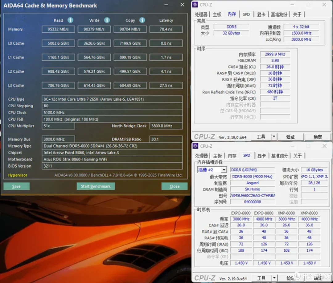
Task: Open the 基准跑分 tab in upper CPU-Z
Action: coord(279,14)
